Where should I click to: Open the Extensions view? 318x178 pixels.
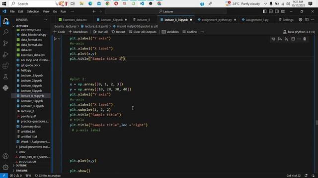pos(5,66)
